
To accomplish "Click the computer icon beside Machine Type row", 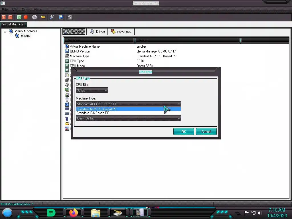I will (67, 56).
